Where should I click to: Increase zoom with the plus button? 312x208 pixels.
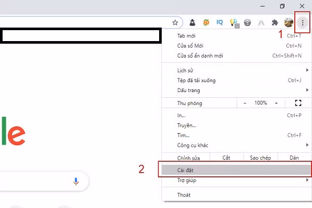pos(276,103)
